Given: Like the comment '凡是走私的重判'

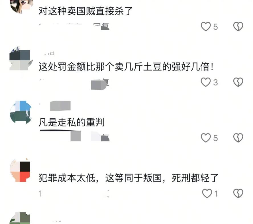Looking at the screenshot, I should pos(206,138).
